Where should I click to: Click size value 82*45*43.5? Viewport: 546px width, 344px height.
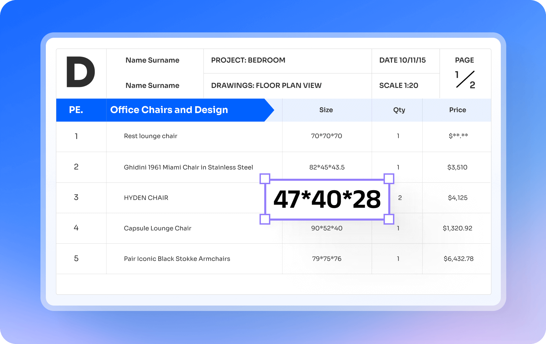(x=327, y=167)
